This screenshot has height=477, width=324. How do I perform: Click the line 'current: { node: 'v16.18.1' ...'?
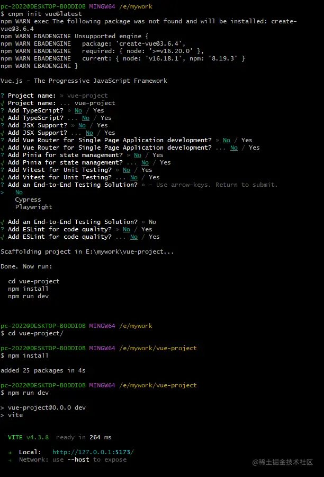click(123, 58)
